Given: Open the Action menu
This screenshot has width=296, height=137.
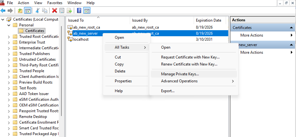Looking at the screenshot, I should click(x=23, y=3).
